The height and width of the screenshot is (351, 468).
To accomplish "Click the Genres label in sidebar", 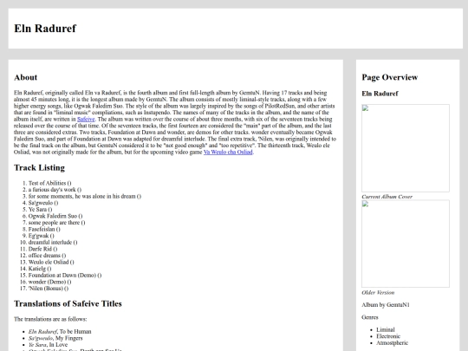I will pyautogui.click(x=370, y=317).
